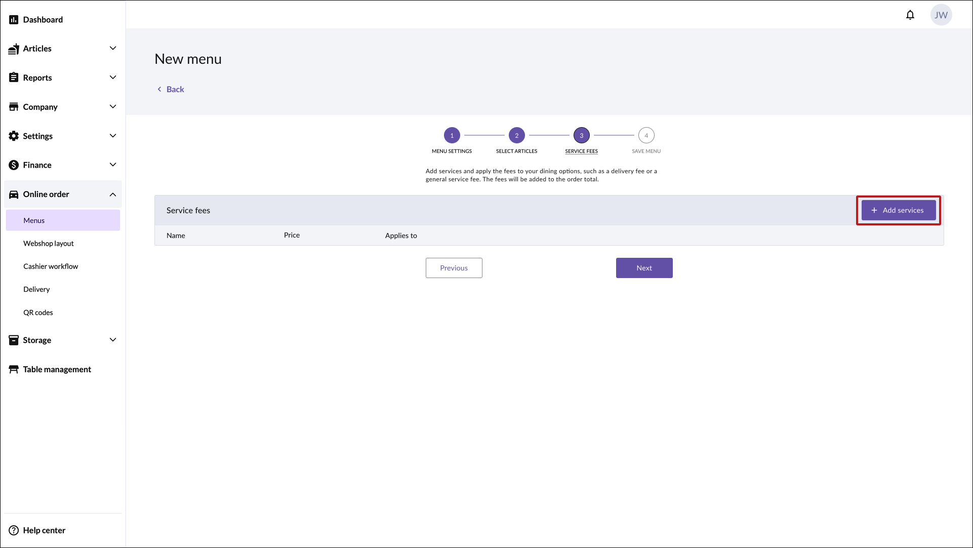
Task: Expand the Articles section chevron
Action: 113,49
